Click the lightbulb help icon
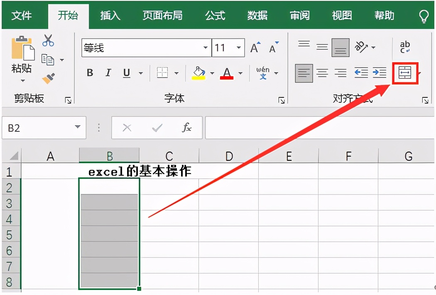 (x=424, y=15)
